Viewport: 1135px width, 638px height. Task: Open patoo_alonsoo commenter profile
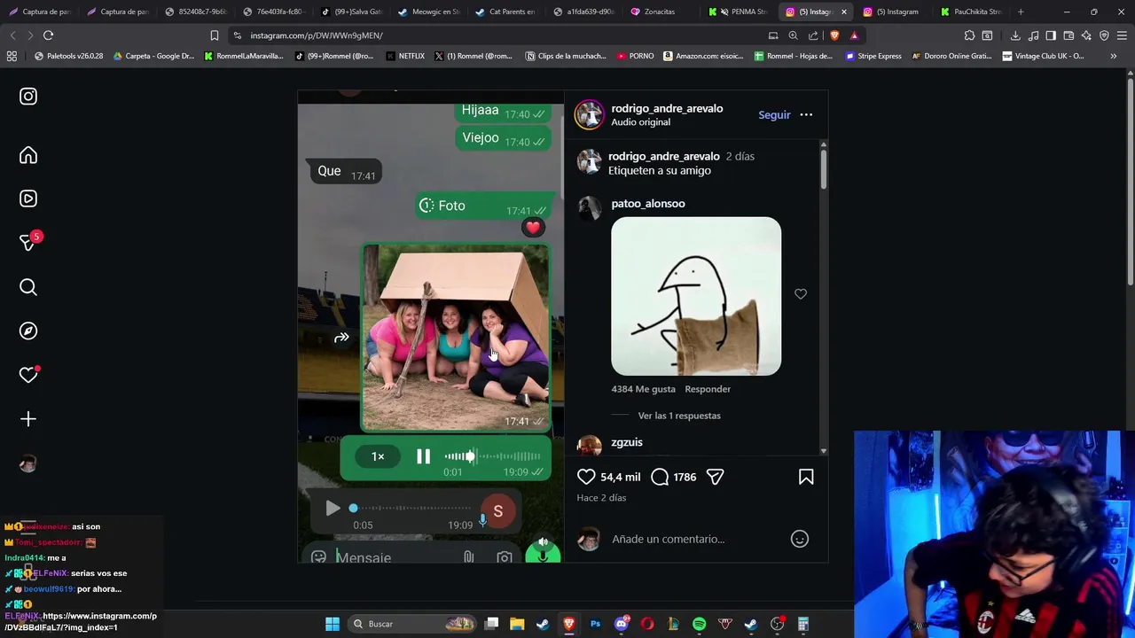648,204
